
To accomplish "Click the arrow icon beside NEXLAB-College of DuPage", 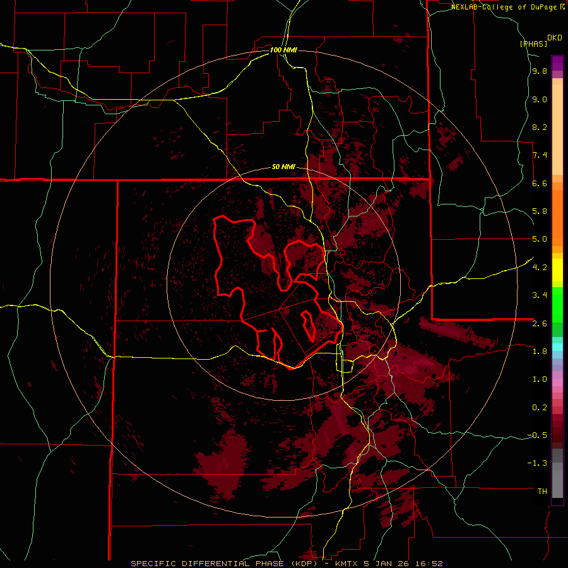I will pos(562,6).
